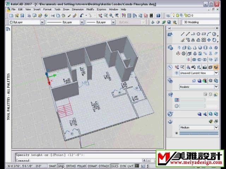Click the Undo arrow icon
The height and width of the screenshot is (169, 226).
82,16
